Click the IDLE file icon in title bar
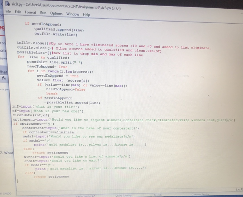 pyautogui.click(x=8, y=4)
